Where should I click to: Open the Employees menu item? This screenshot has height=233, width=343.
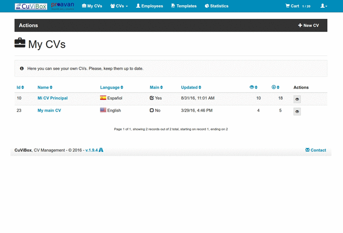(x=149, y=6)
